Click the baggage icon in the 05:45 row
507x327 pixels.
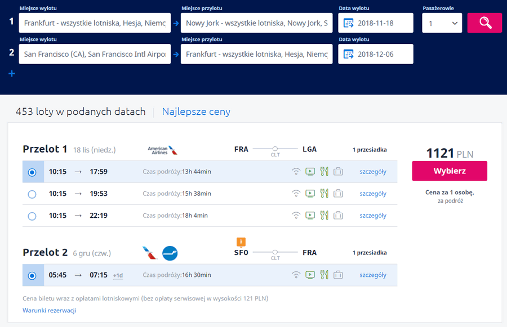338,275
